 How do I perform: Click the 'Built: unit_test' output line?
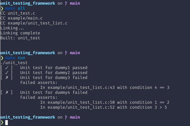(x=20, y=38)
